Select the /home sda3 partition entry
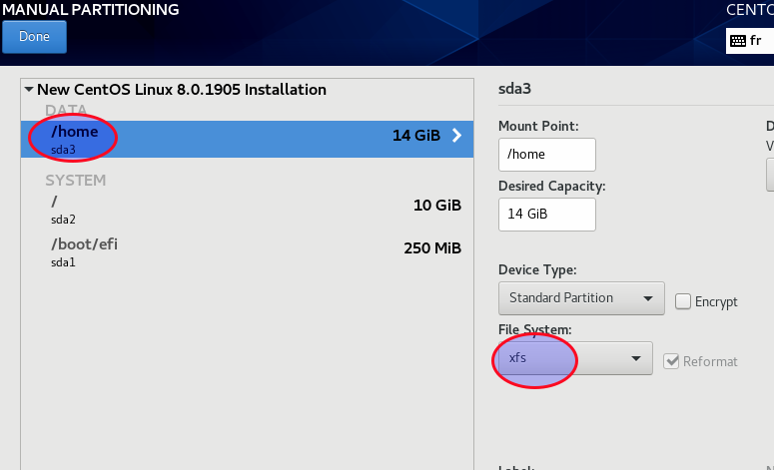 (x=247, y=139)
